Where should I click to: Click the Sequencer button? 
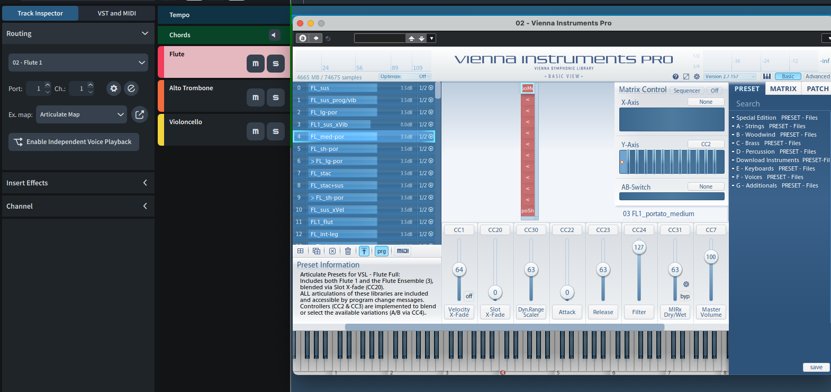687,91
